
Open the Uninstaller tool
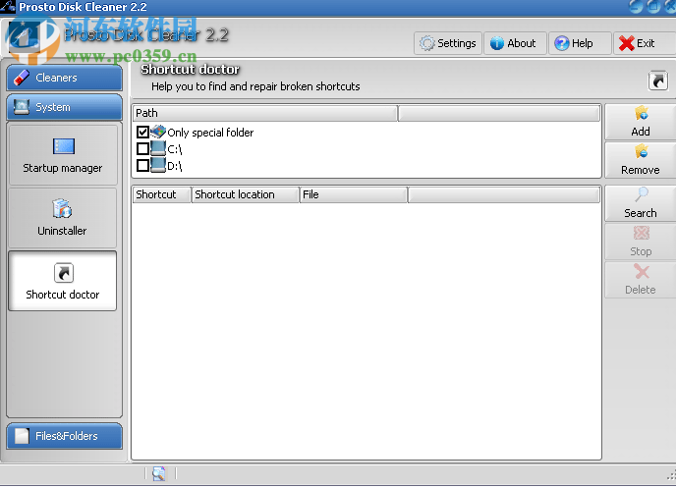point(63,218)
